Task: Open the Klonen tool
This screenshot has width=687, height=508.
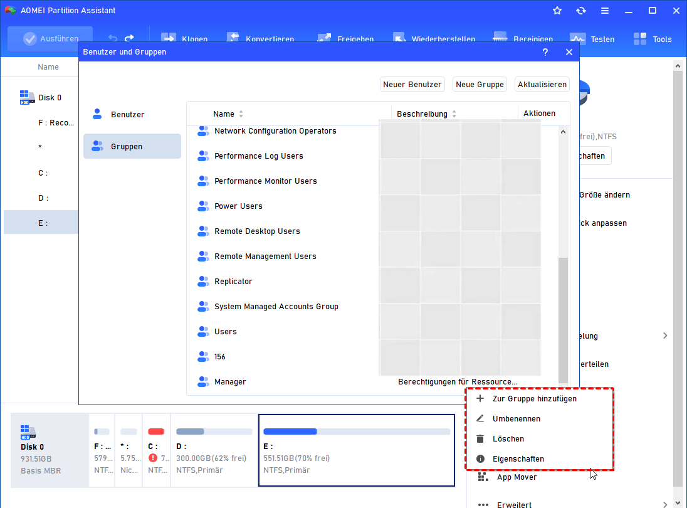Action: (x=184, y=39)
